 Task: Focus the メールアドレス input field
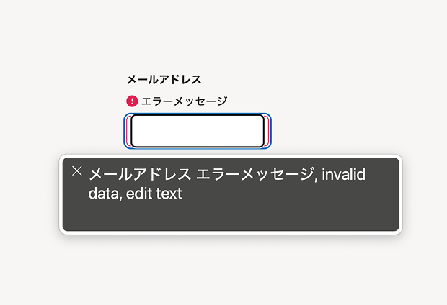pos(198,131)
